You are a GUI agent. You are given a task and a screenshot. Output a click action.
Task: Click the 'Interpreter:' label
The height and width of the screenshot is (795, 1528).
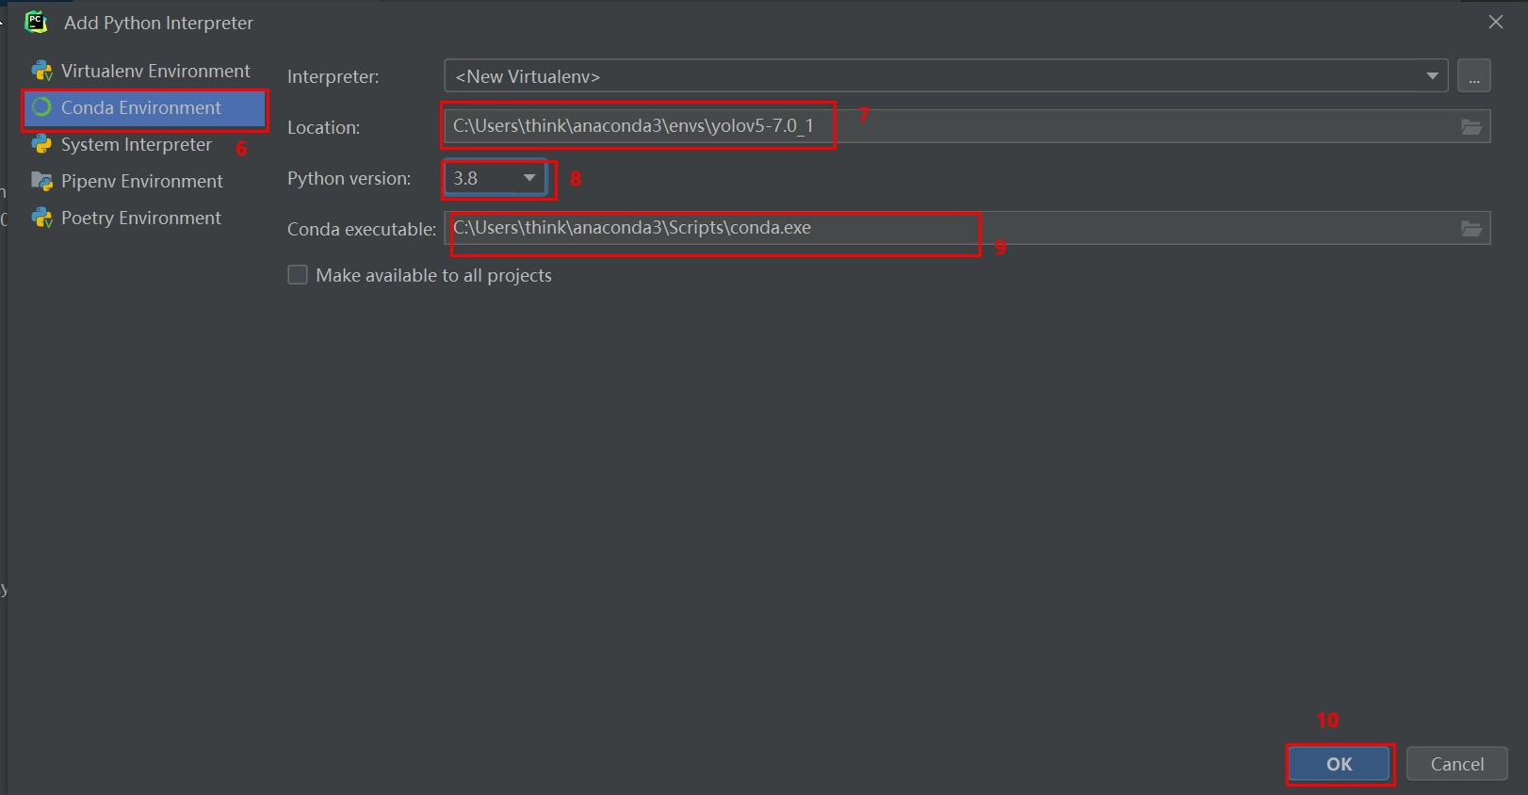pos(333,77)
